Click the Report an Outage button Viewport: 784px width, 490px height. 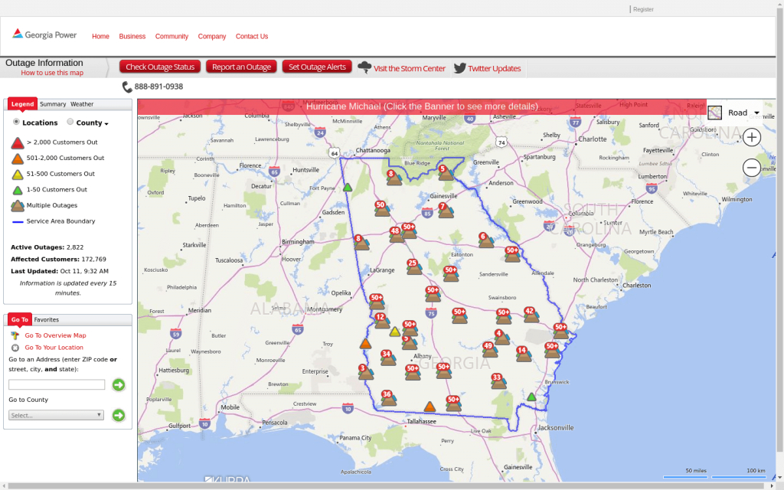tap(240, 67)
